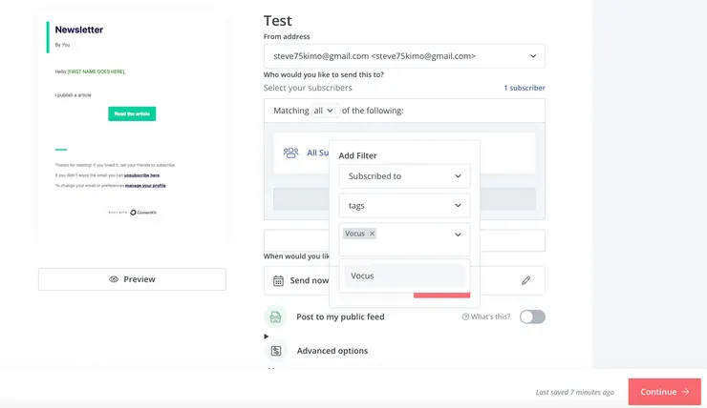Click the eye icon on Preview button
707x408 pixels.
[114, 279]
